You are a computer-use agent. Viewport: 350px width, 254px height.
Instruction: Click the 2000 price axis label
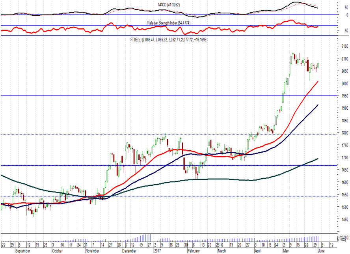point(344,83)
